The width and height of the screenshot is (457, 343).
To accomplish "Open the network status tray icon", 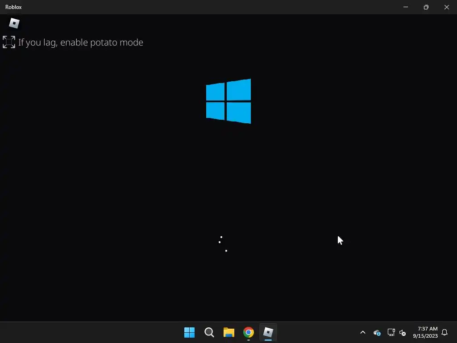I will [391, 332].
